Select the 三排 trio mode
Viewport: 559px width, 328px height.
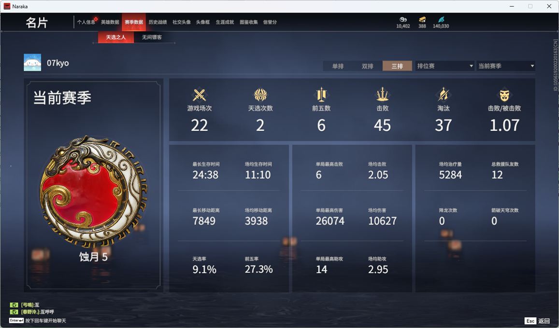point(397,66)
